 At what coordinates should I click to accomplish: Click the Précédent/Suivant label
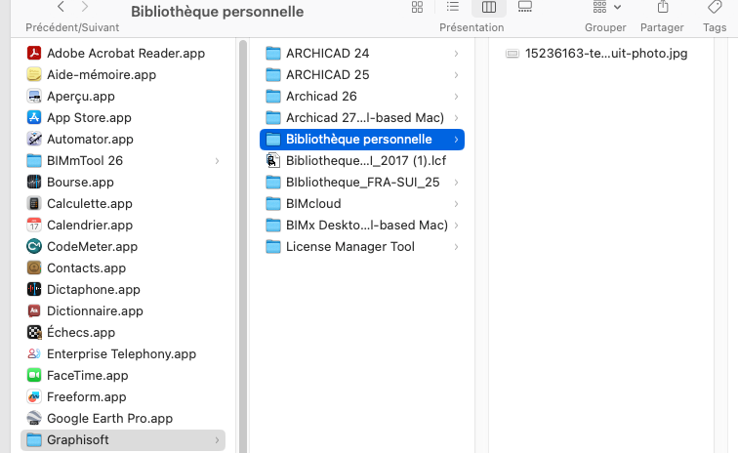[72, 27]
